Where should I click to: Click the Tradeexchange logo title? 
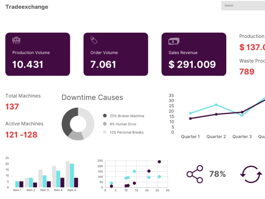27,7
